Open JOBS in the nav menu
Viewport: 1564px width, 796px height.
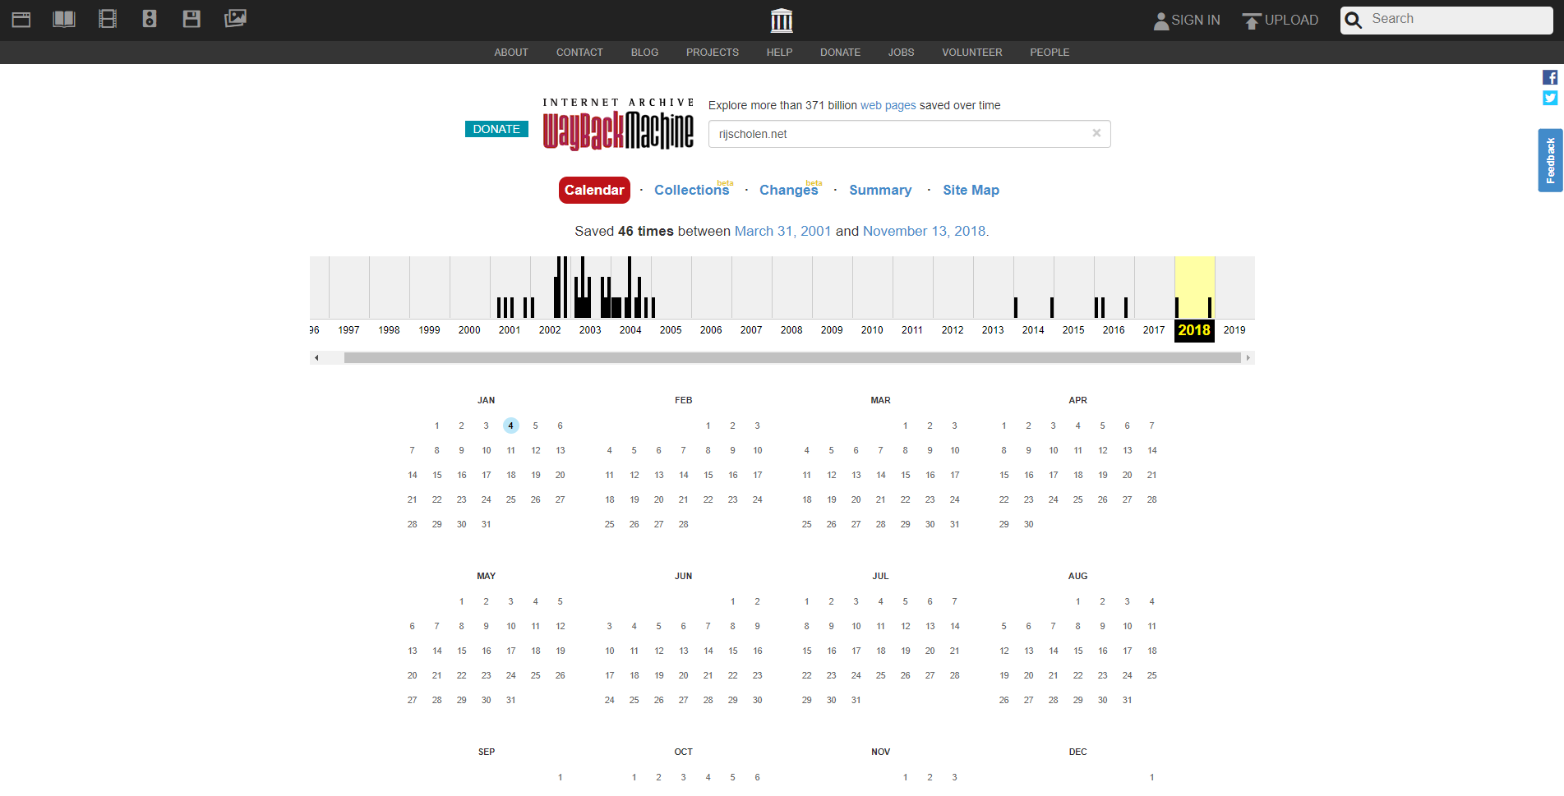pos(901,53)
